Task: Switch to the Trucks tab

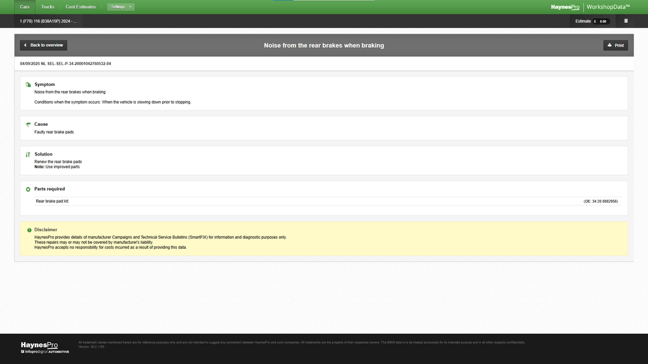Action: pyautogui.click(x=47, y=7)
